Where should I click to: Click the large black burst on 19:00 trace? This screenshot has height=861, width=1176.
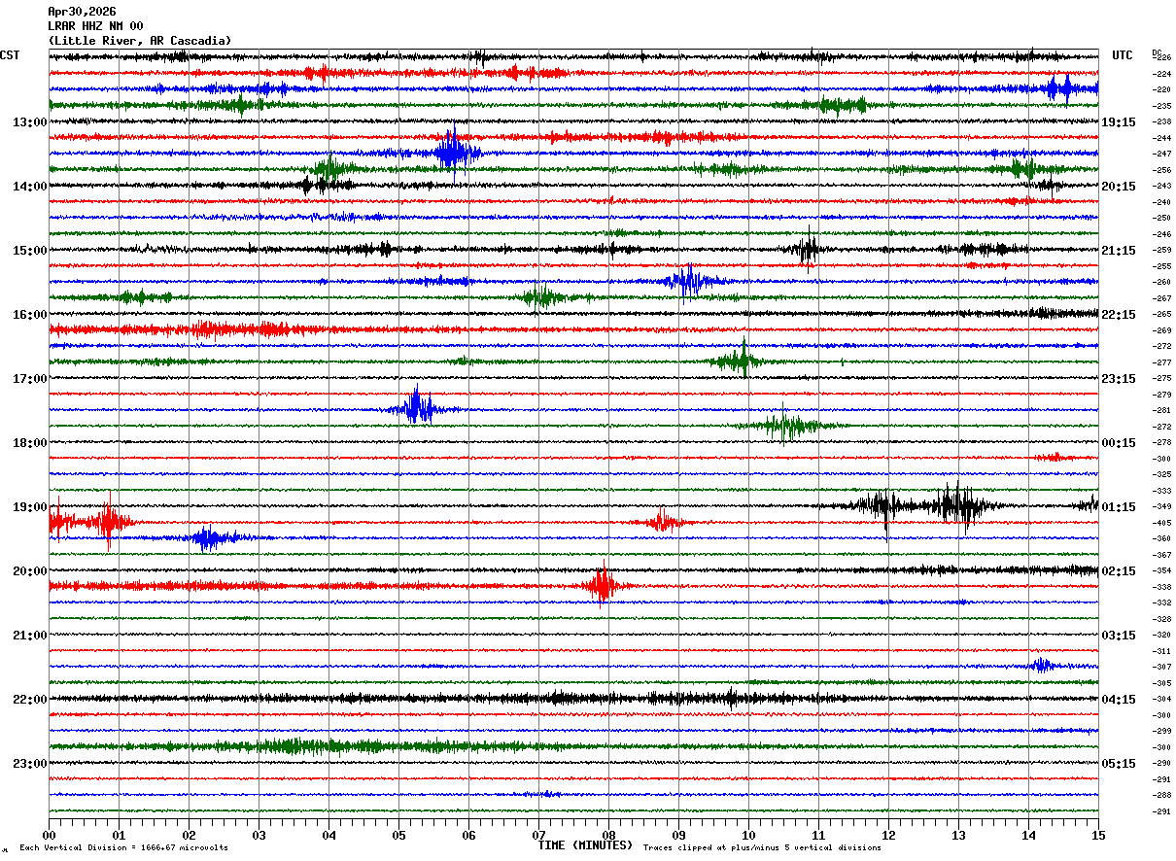click(x=959, y=505)
